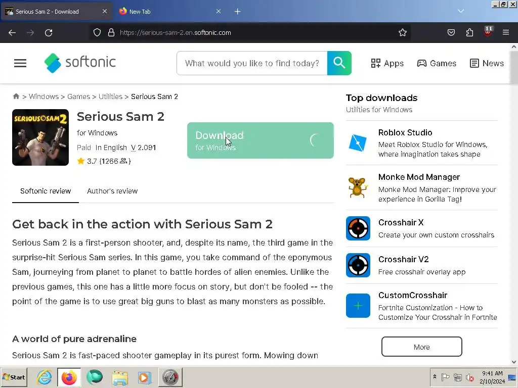Click the Softonic logo
The height and width of the screenshot is (388, 518).
point(80,63)
